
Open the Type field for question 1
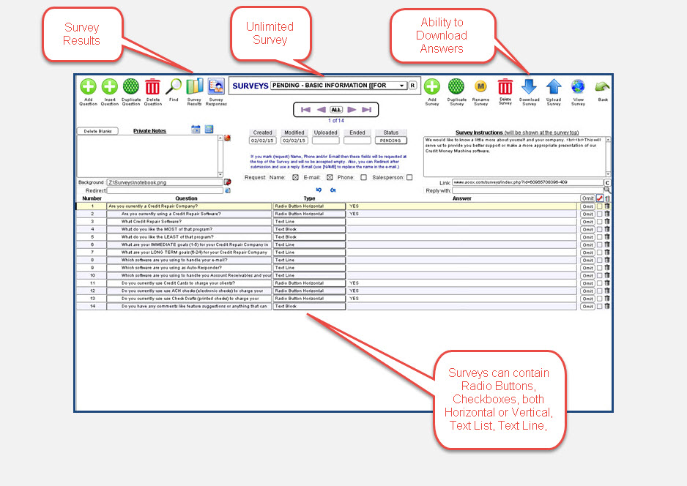(308, 206)
